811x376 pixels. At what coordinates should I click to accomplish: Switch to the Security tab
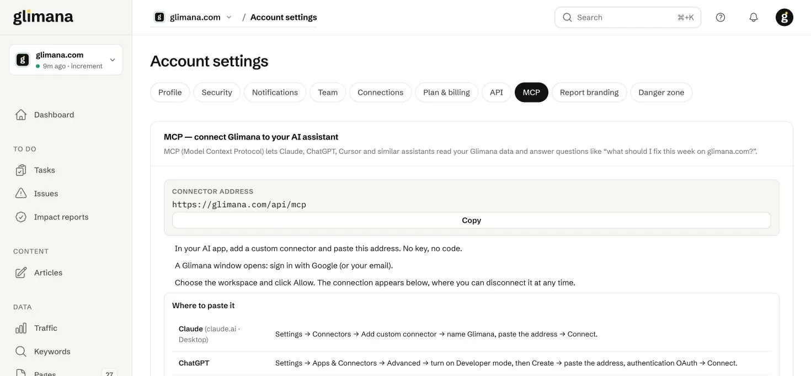[x=217, y=92]
